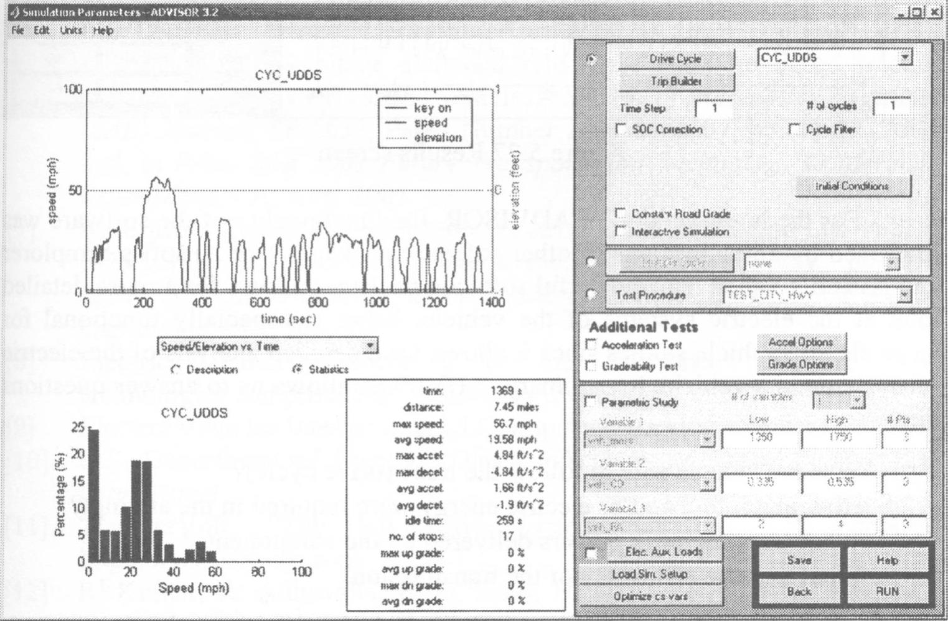The width and height of the screenshot is (948, 621).
Task: Click the Drive Cycle button
Action: tap(676, 59)
